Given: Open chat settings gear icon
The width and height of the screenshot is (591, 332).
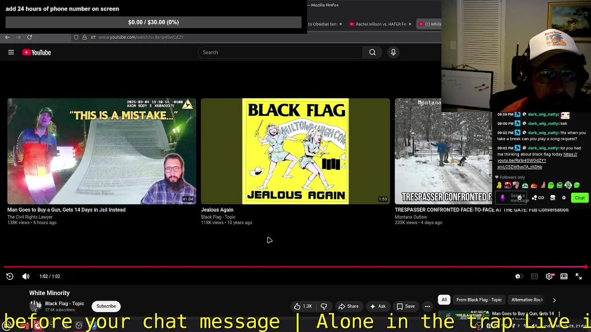Looking at the screenshot, I should pyautogui.click(x=564, y=198).
